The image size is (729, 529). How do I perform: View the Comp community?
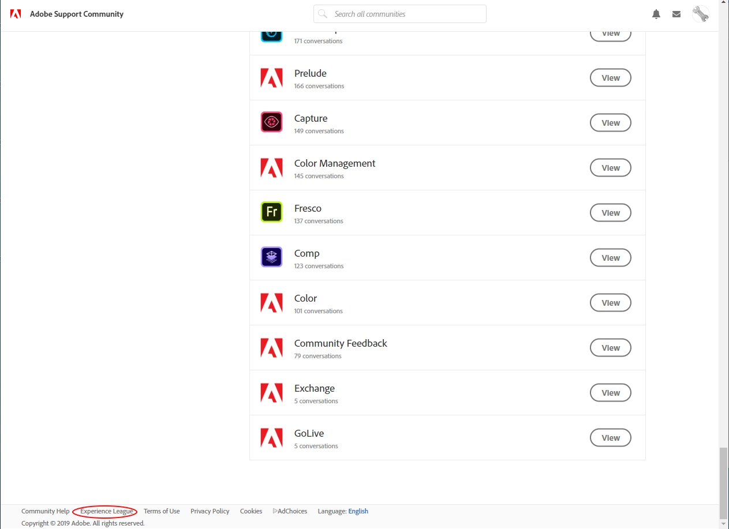click(x=611, y=258)
